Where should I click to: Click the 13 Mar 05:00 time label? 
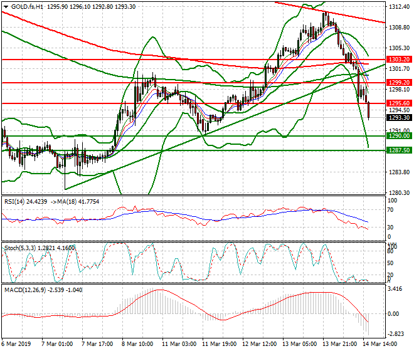(x=300, y=344)
